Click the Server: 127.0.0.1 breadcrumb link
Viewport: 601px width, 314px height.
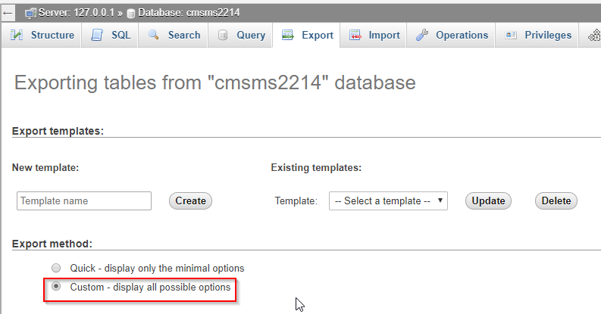70,13
